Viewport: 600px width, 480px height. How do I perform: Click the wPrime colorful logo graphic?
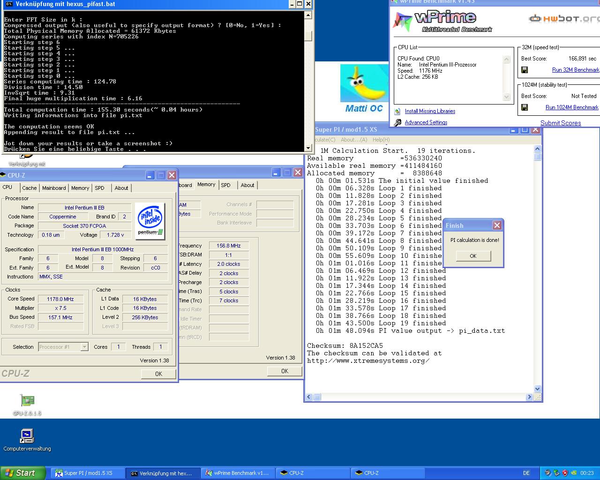(402, 22)
